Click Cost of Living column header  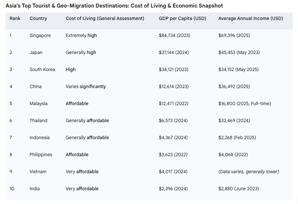point(105,18)
